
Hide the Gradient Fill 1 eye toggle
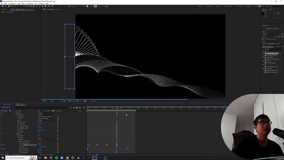tap(2, 115)
